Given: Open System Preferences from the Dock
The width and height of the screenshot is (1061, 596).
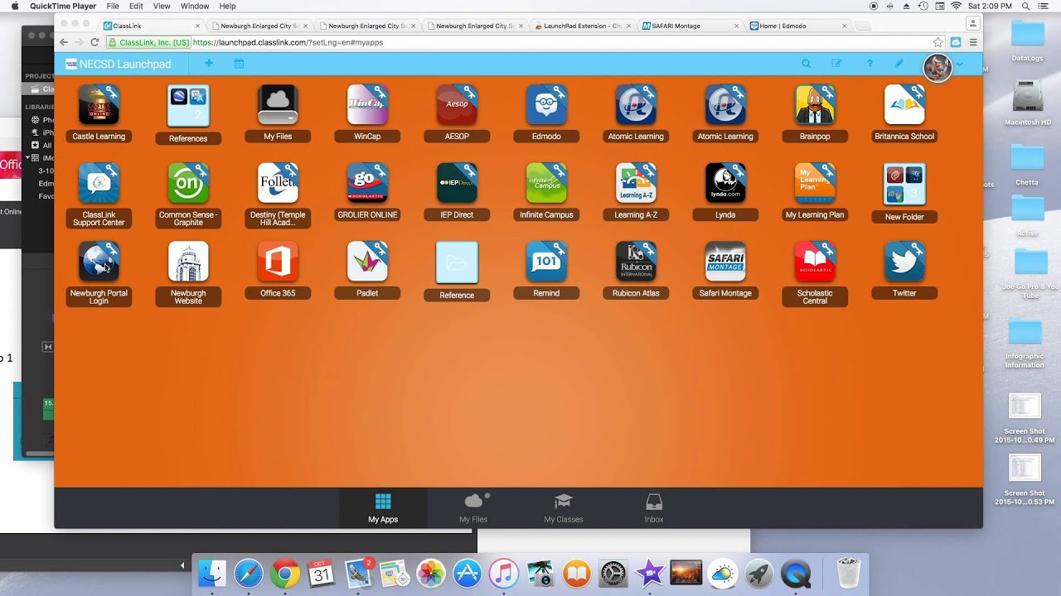Looking at the screenshot, I should (x=613, y=573).
